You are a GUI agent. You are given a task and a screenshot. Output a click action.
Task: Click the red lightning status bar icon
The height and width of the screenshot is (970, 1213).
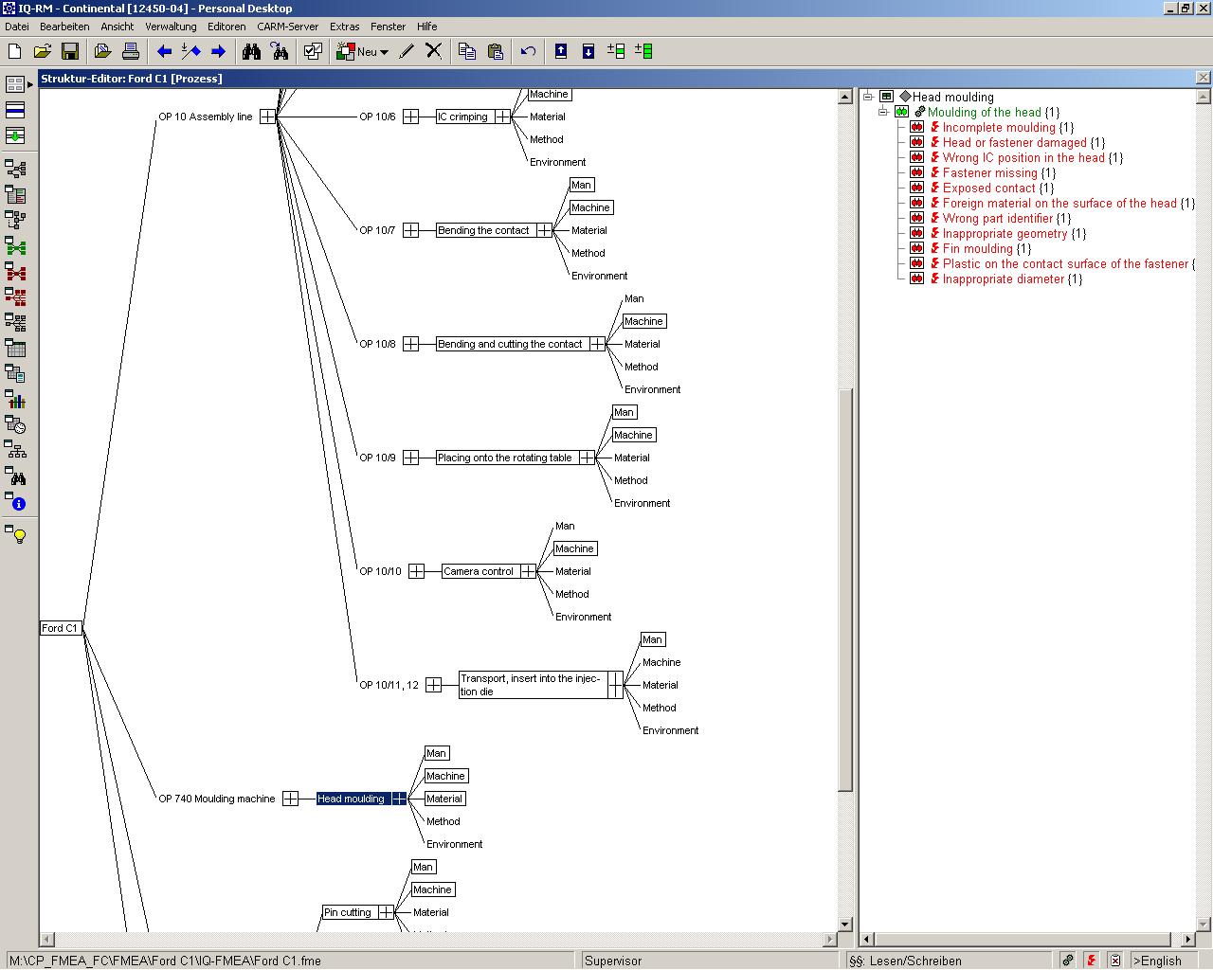1092,961
